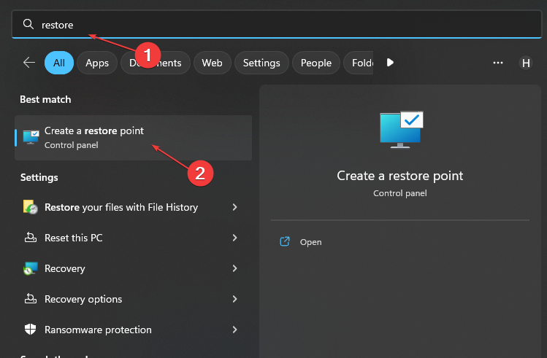Expand Restore your files with File History chevron
Viewport: 547px width, 358px height.
234,207
